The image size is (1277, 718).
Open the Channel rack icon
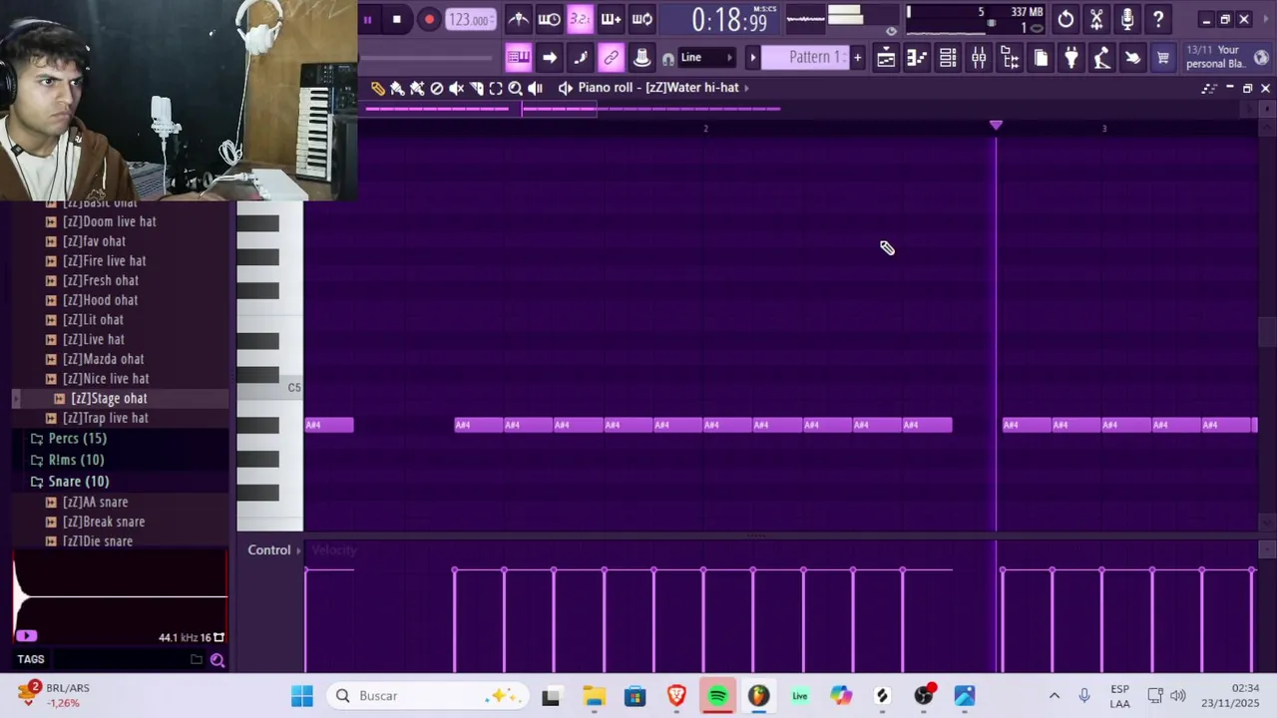coord(948,58)
